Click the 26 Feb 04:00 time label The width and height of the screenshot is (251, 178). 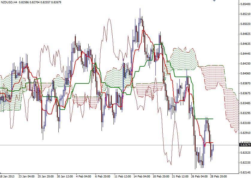[x=199, y=174]
